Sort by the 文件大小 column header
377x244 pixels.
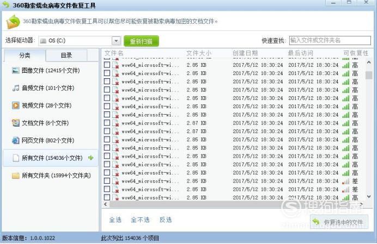(x=199, y=53)
